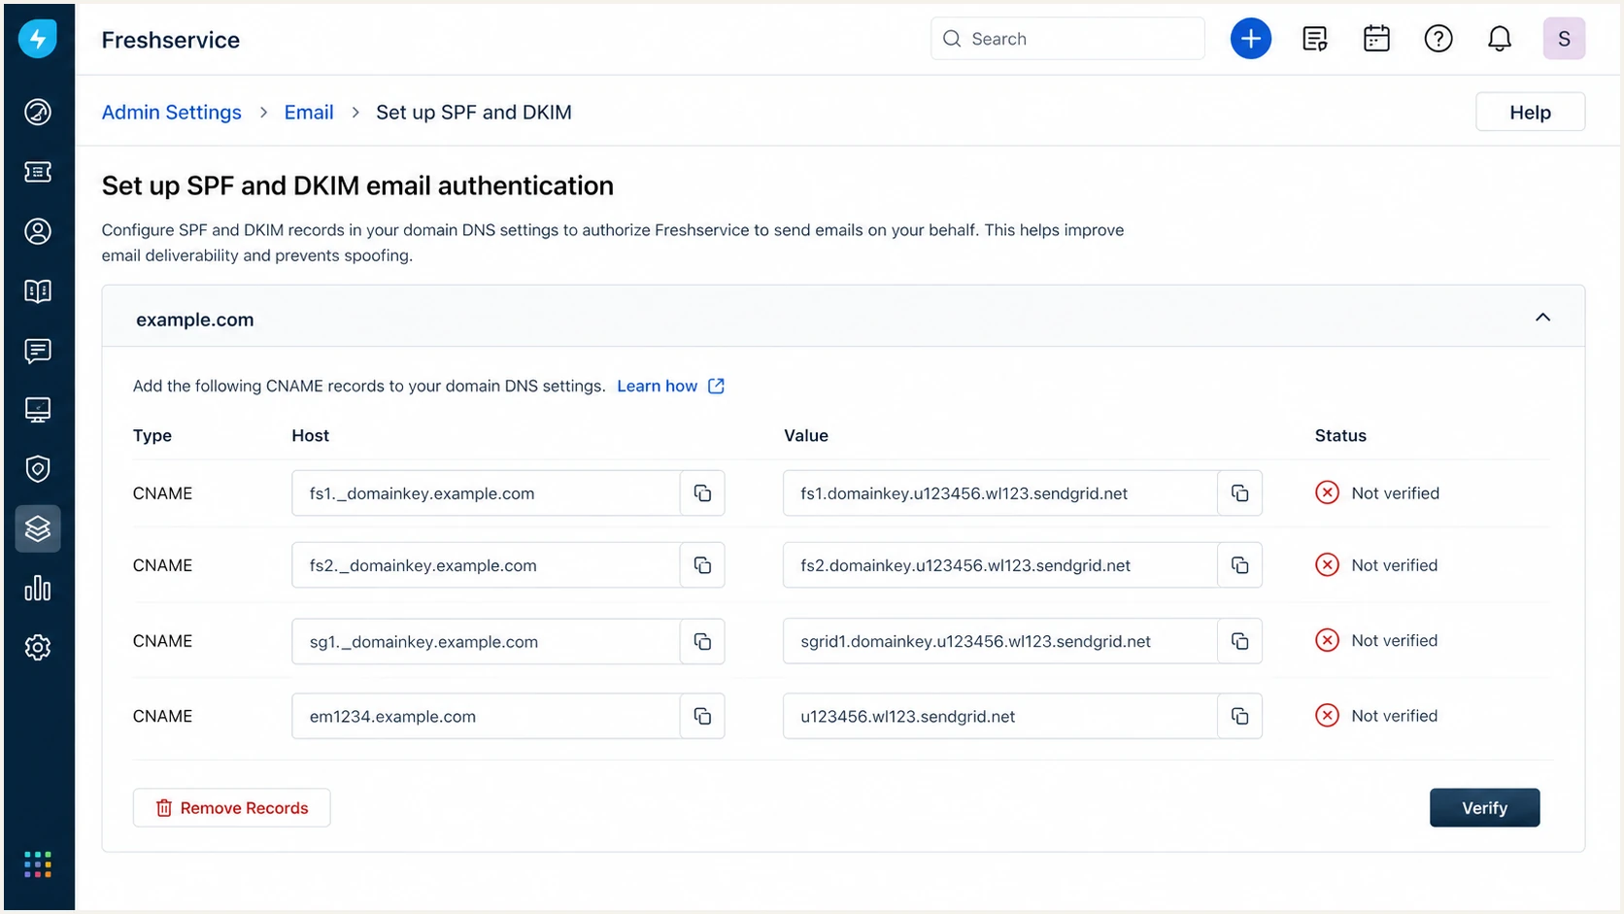Click Set up SPF and DKIM breadcrumb
This screenshot has height=914, width=1624.
pyautogui.click(x=474, y=112)
